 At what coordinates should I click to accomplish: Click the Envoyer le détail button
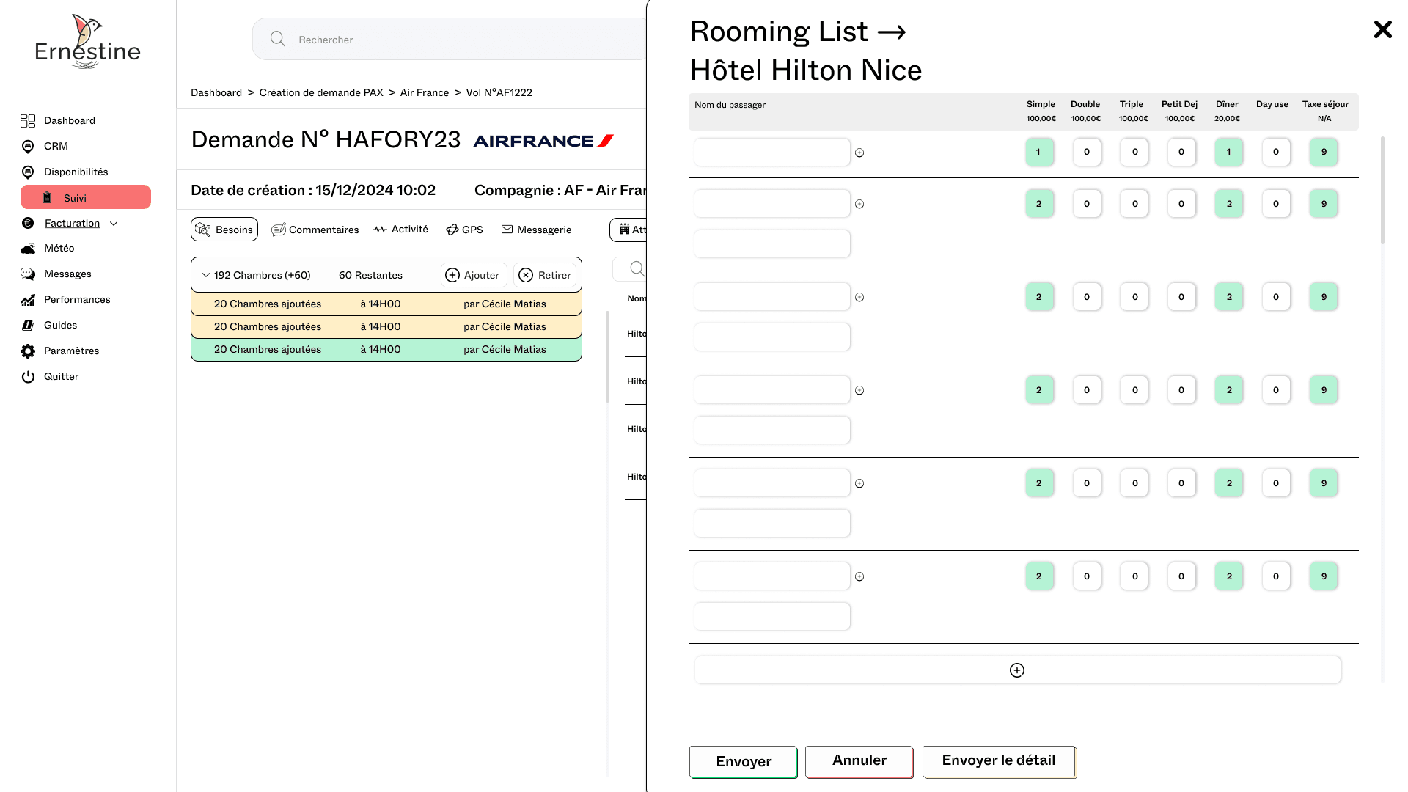pyautogui.click(x=998, y=761)
